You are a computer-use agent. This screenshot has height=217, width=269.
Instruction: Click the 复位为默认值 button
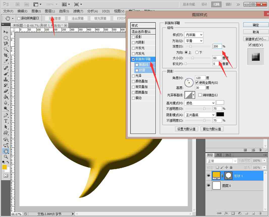(212, 129)
